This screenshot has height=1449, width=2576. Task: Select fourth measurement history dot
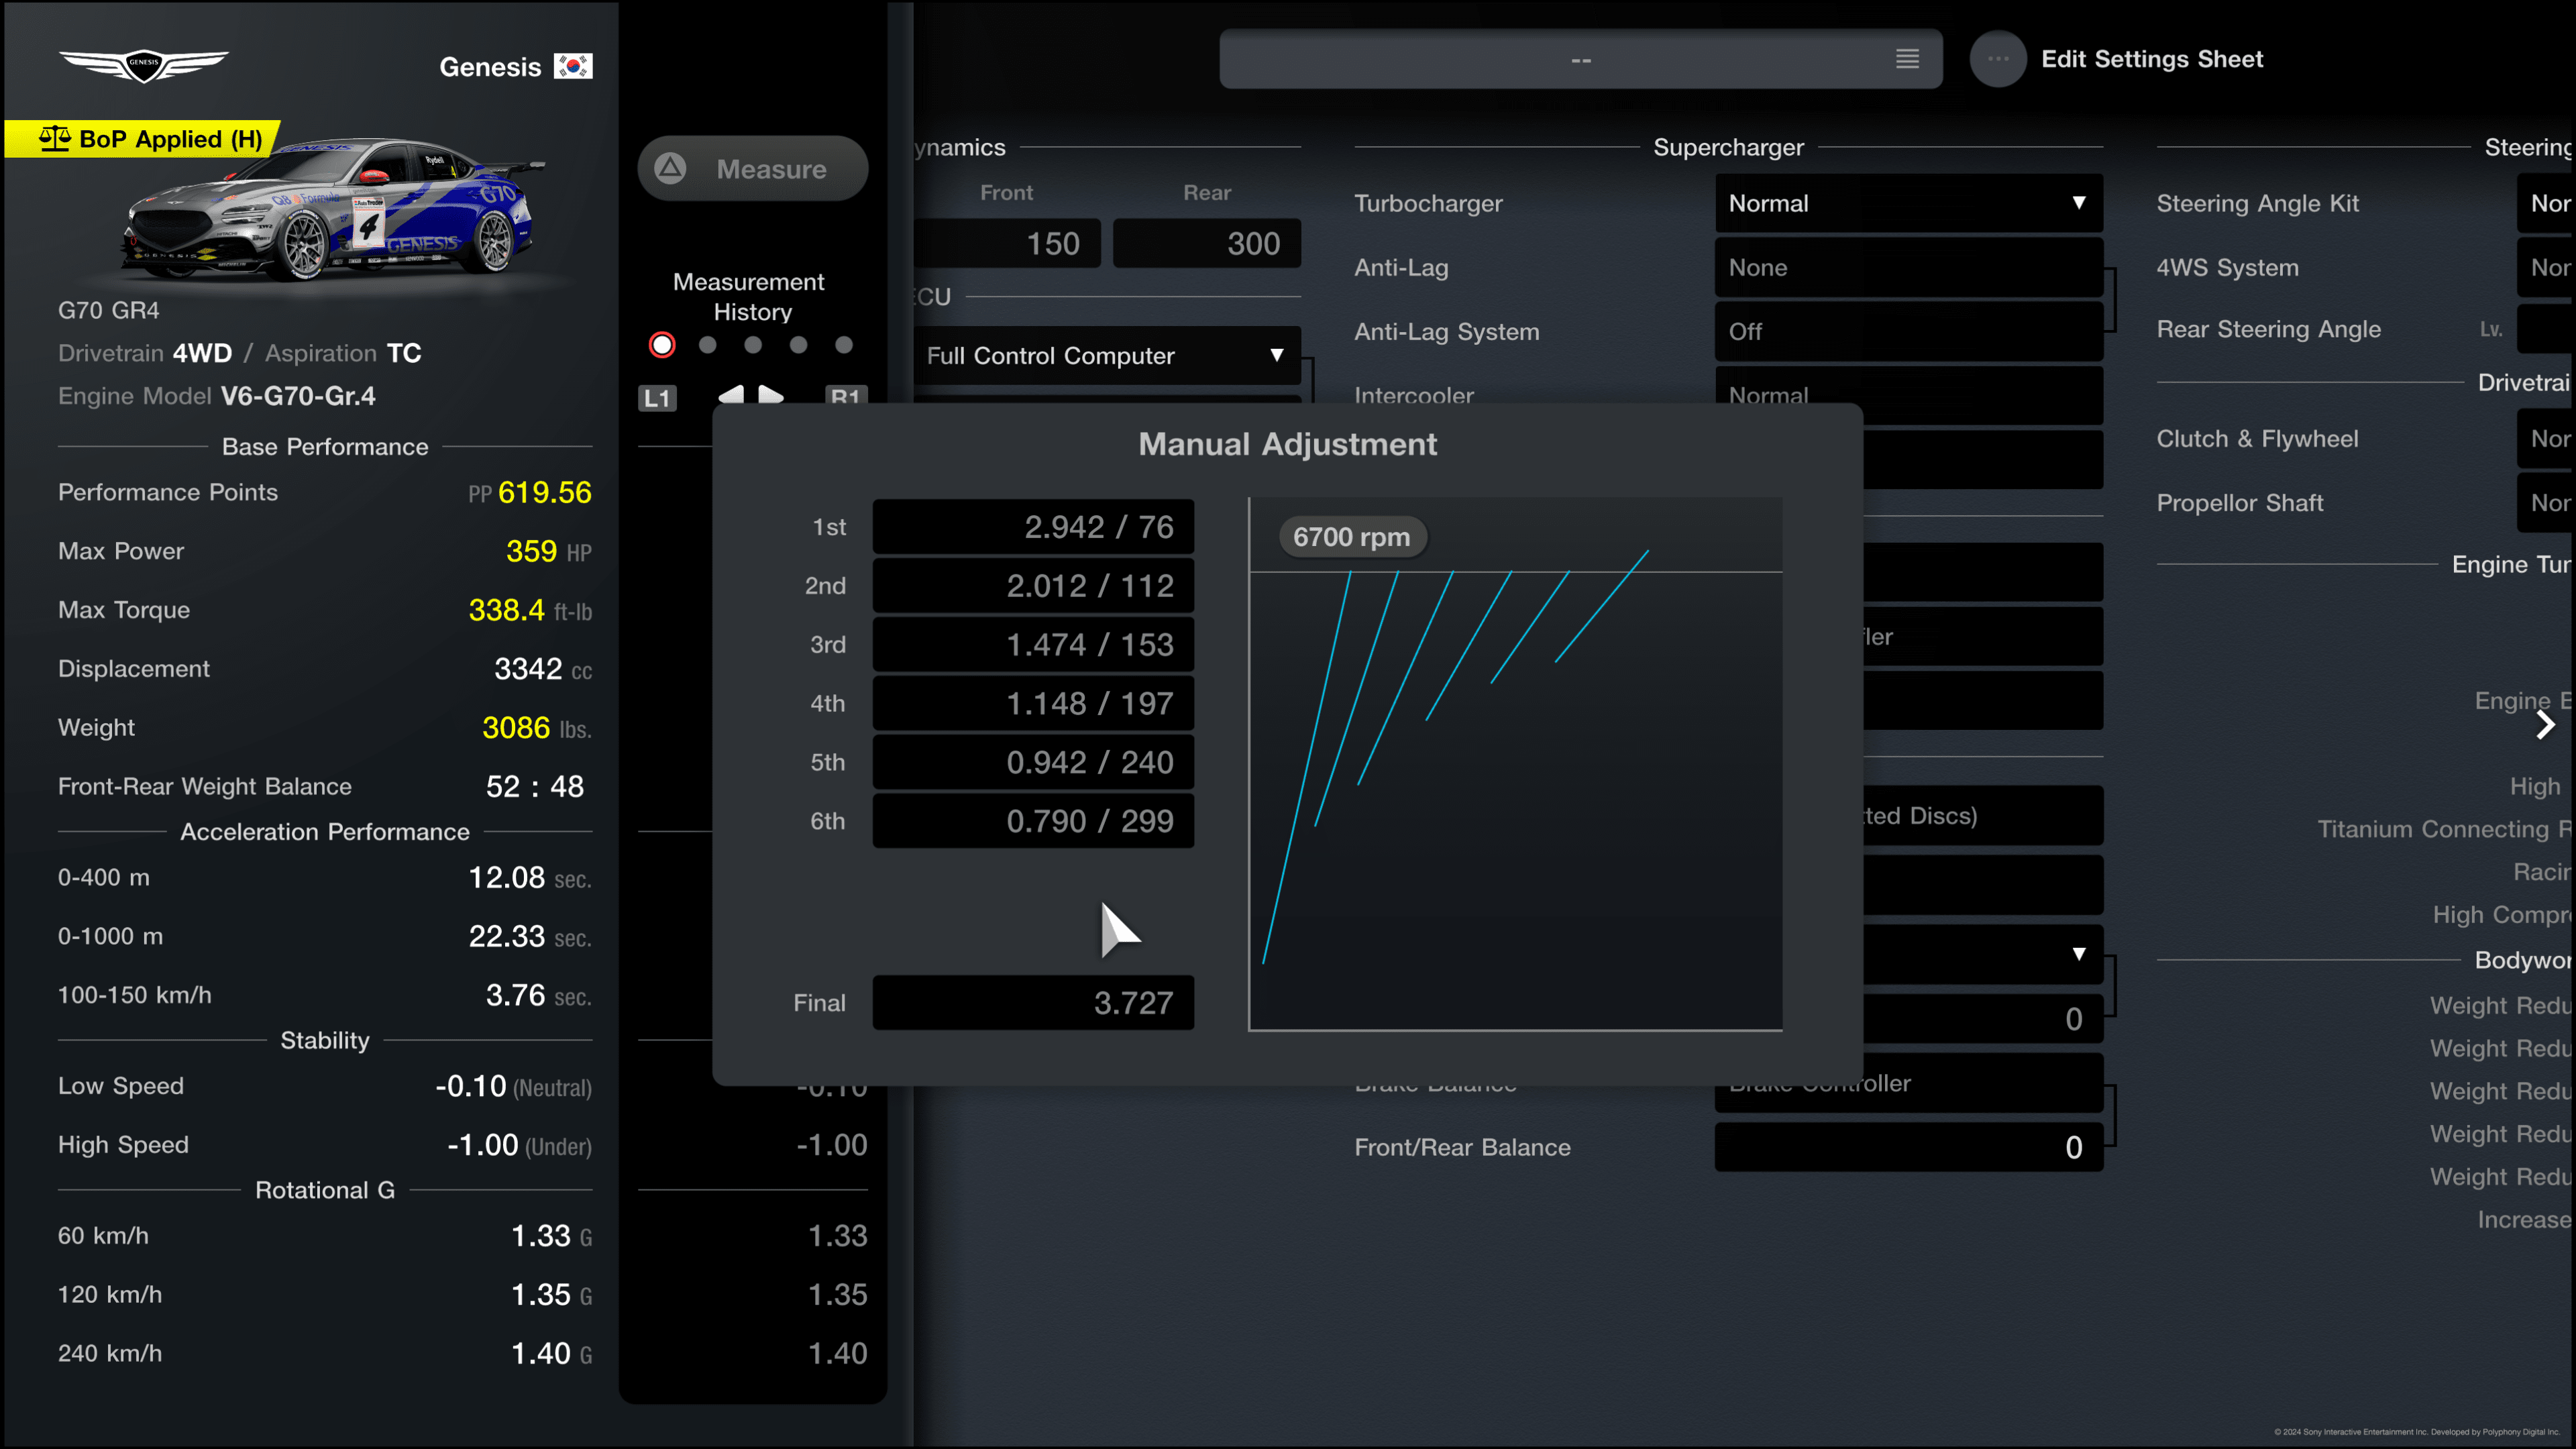tap(798, 345)
